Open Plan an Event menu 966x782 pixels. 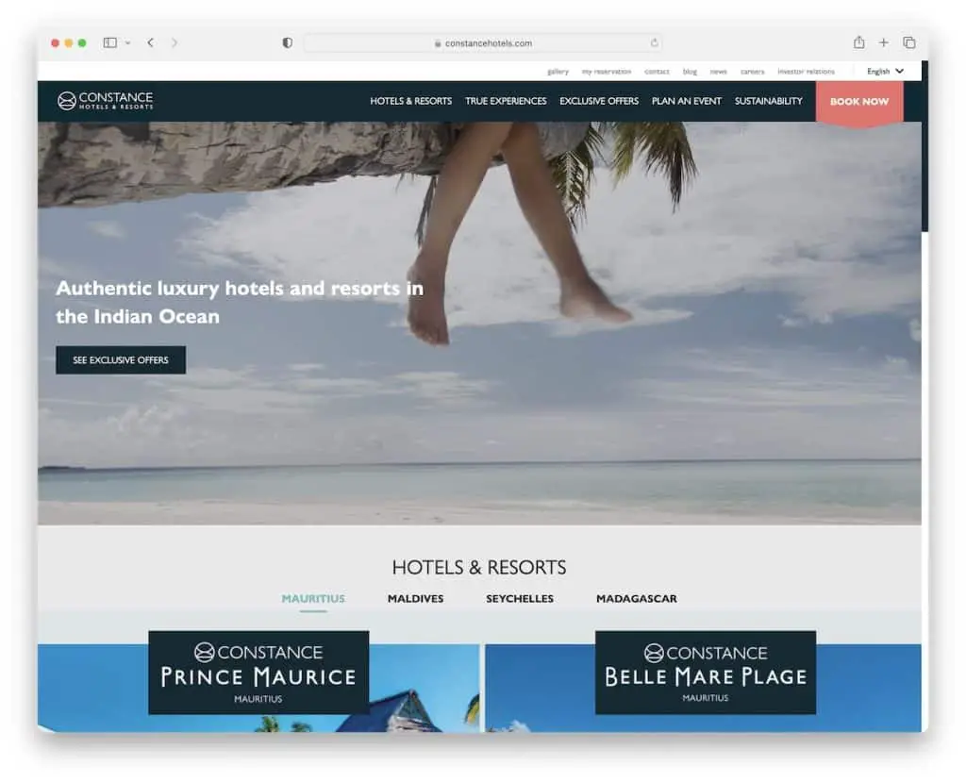687,101
